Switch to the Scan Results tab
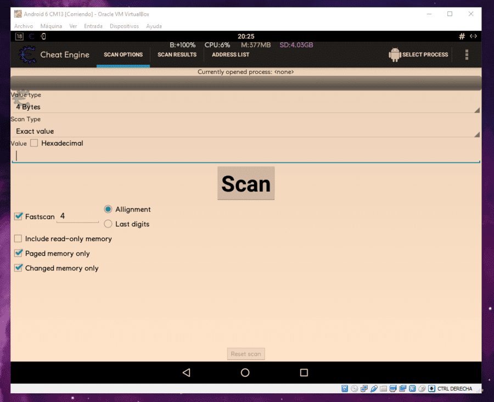 pyautogui.click(x=177, y=55)
